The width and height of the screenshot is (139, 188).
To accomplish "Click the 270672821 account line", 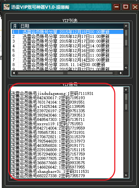I will tap(48, 137).
